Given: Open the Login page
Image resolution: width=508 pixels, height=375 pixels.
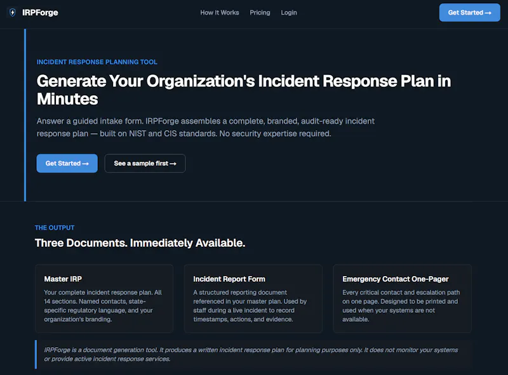Looking at the screenshot, I should 289,13.
